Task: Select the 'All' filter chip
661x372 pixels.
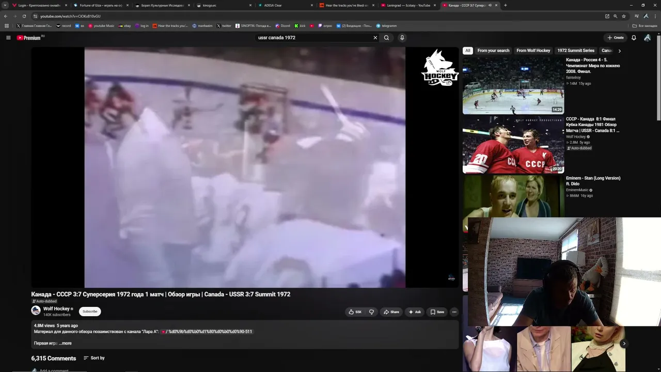Action: click(x=467, y=51)
